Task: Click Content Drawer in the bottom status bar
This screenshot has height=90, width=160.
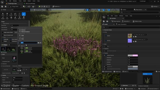Action: pos(5,89)
